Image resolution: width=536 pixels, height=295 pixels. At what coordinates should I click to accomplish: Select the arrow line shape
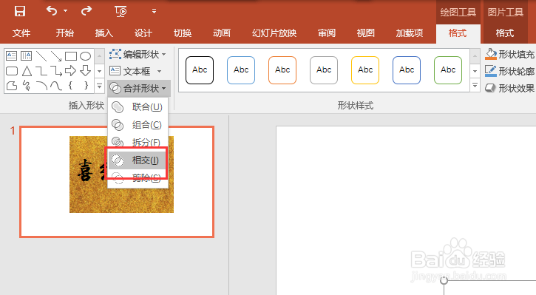(x=56, y=55)
